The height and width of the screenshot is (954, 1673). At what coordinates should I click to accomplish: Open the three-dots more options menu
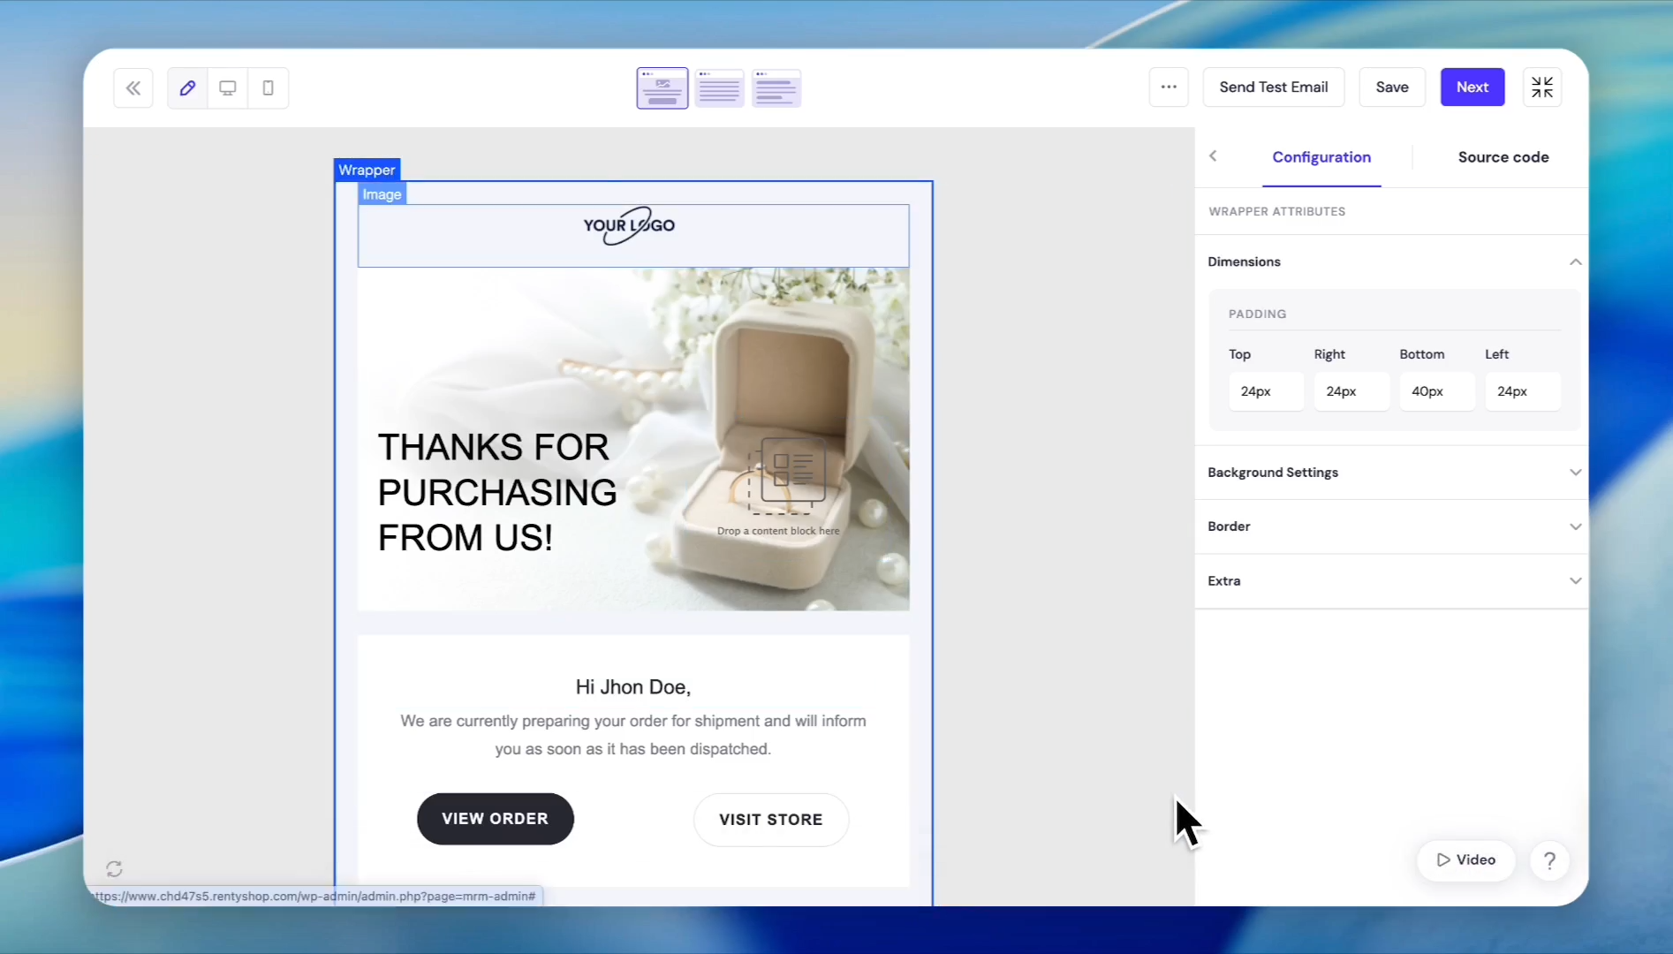point(1169,87)
